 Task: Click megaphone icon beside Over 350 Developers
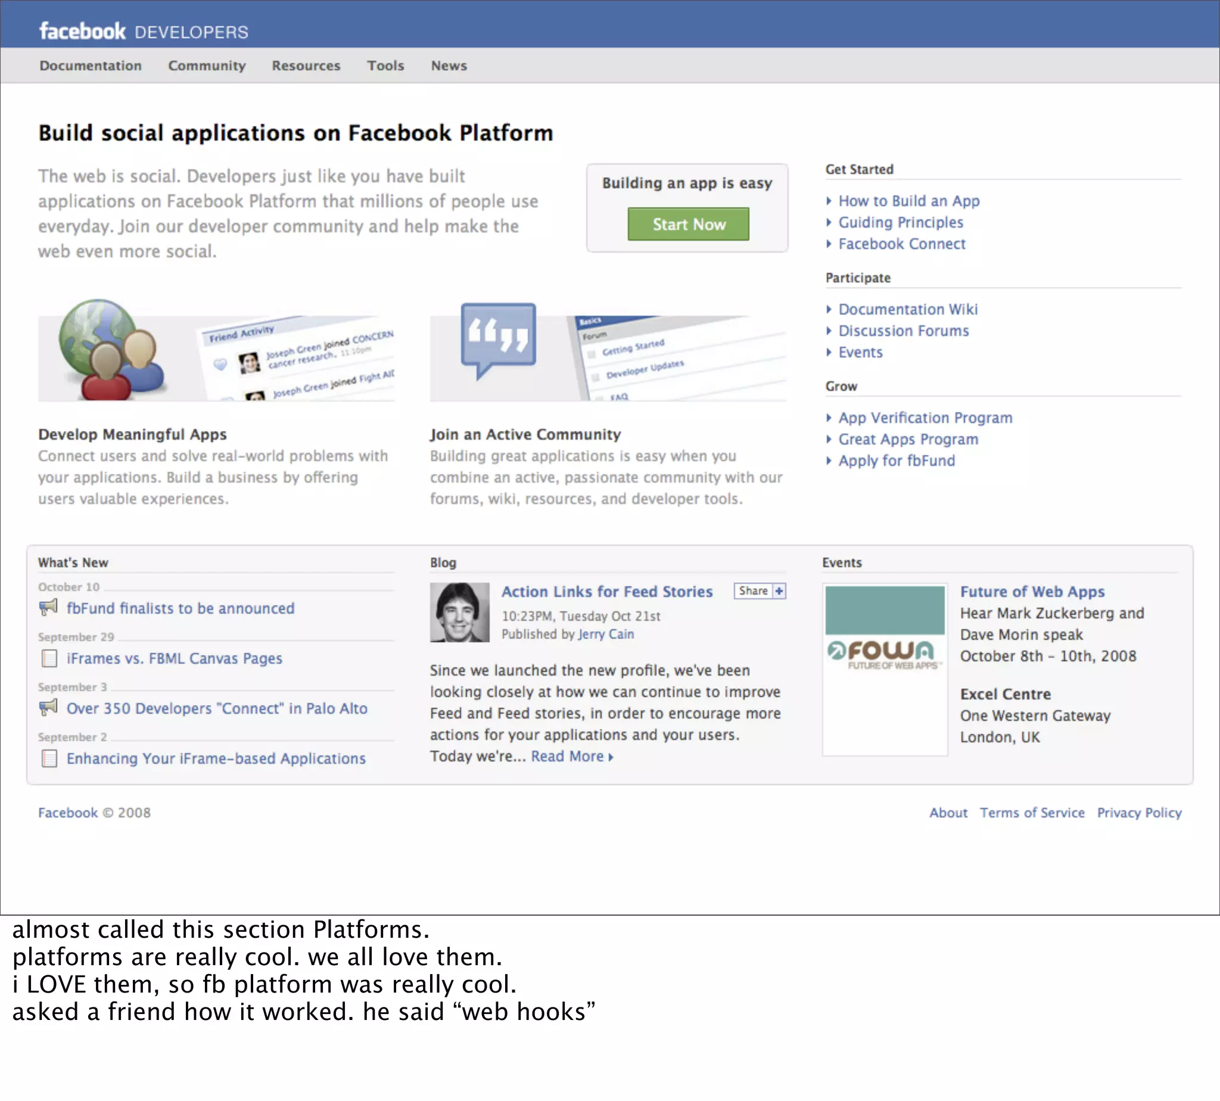coord(48,707)
